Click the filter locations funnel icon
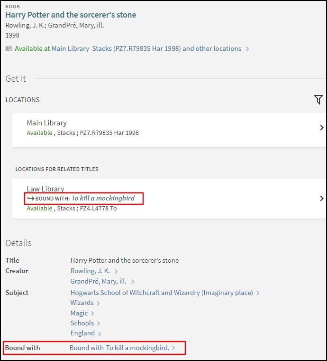Image resolution: width=327 pixels, height=361 pixels. 318,99
